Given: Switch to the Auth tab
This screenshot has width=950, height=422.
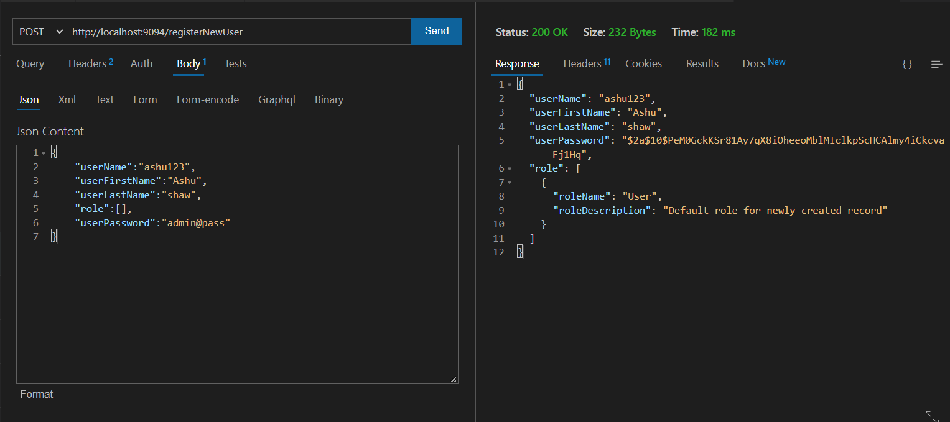Looking at the screenshot, I should (x=141, y=63).
